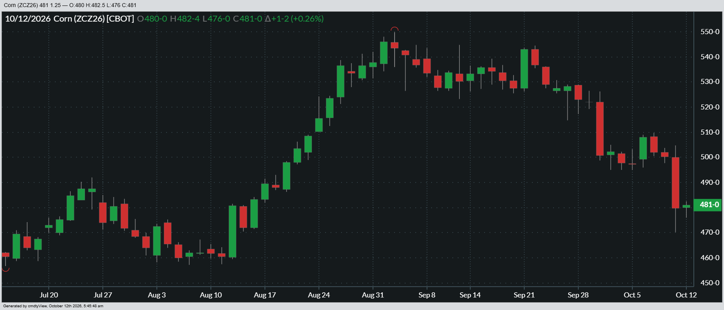Click the red high-marker arc above the peak candle
The height and width of the screenshot is (310, 724).
pos(395,29)
